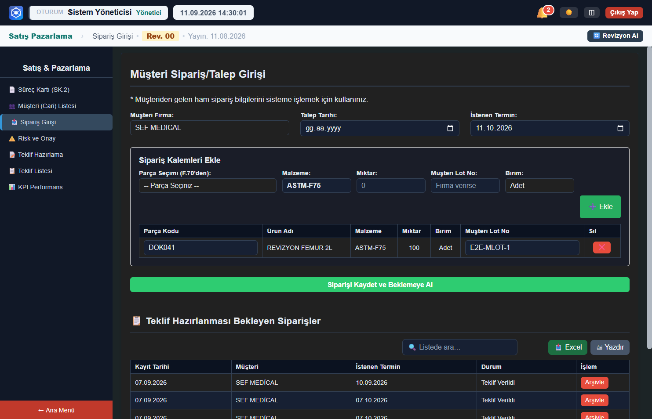Click the green Ekle button
The height and width of the screenshot is (419, 652).
(x=600, y=207)
